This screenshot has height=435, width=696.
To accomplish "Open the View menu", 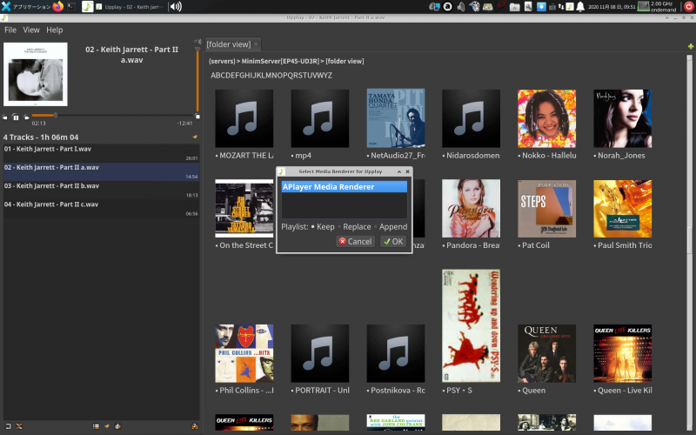I will click(x=31, y=30).
